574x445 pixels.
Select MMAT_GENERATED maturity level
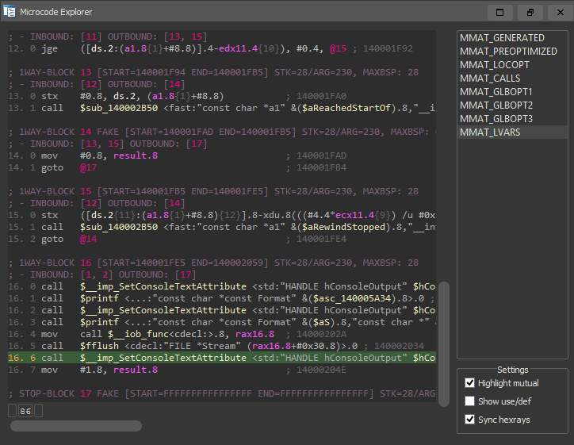pyautogui.click(x=502, y=38)
